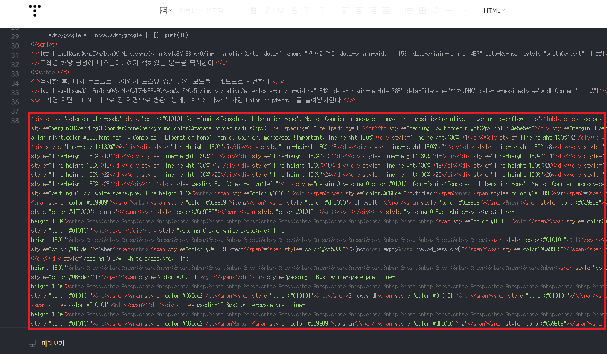Toggle bold formatting
The image size is (607, 354).
click(254, 11)
